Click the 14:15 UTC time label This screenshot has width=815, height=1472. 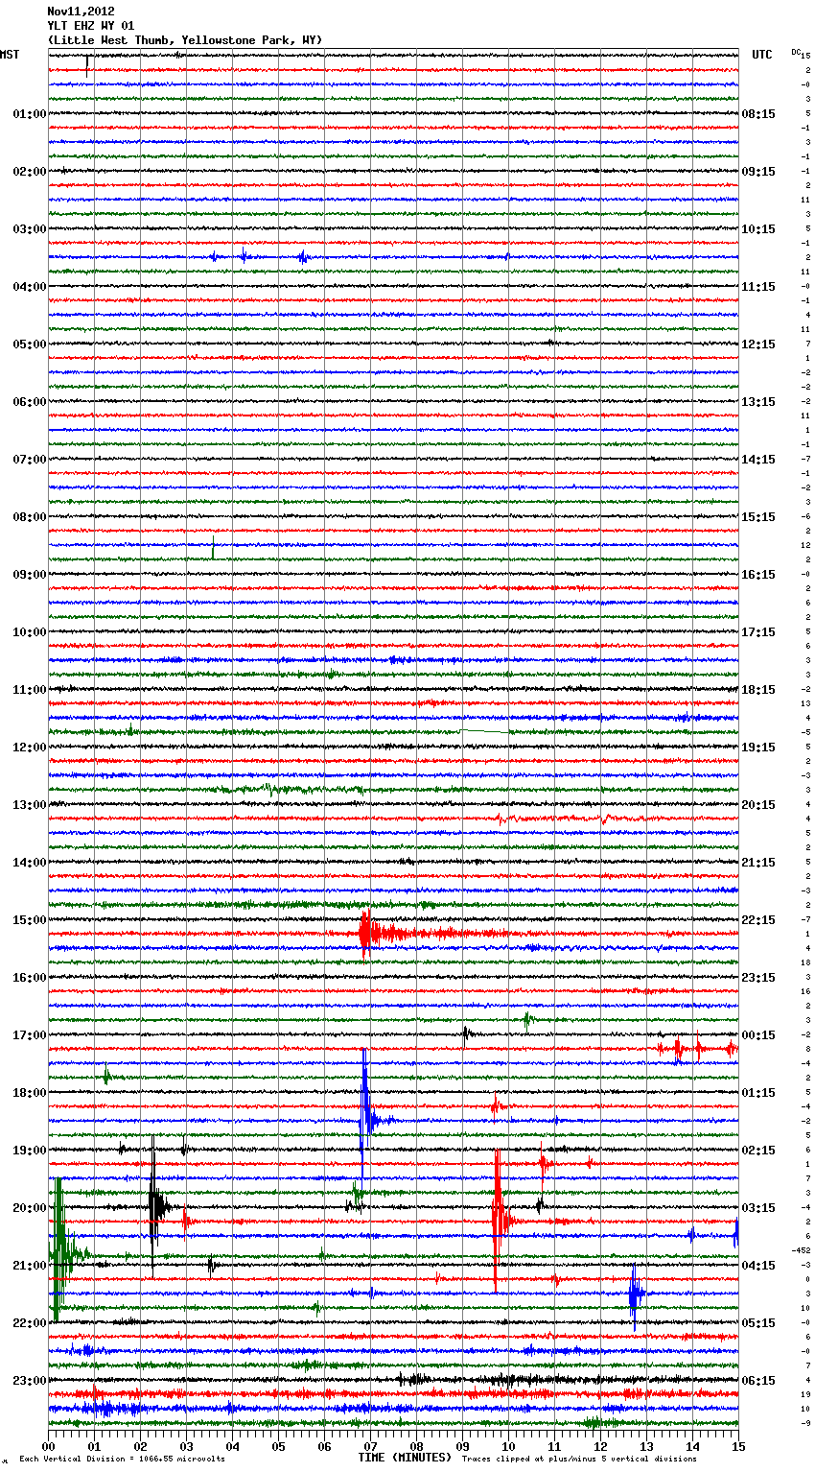click(x=758, y=460)
